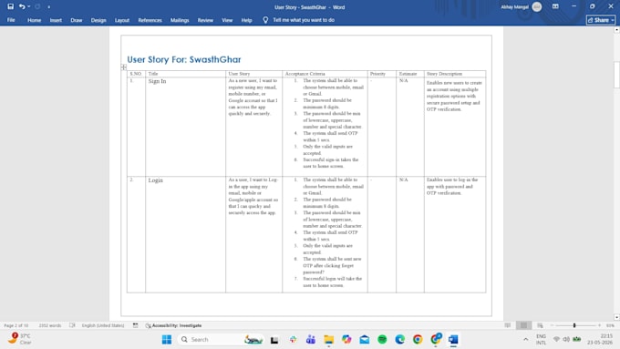This screenshot has height=349, width=620.
Task: Open the Design ribbon tab
Action: (98, 20)
